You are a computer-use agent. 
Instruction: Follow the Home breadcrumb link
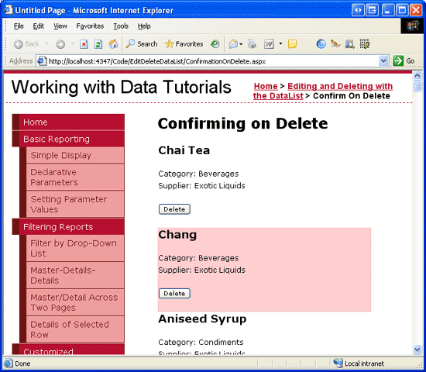point(266,86)
